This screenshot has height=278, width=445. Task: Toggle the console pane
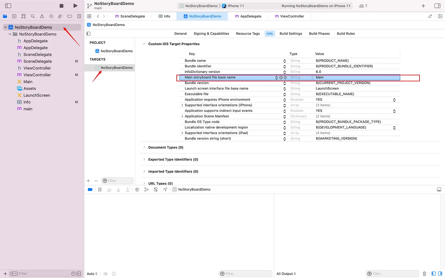[440, 274]
